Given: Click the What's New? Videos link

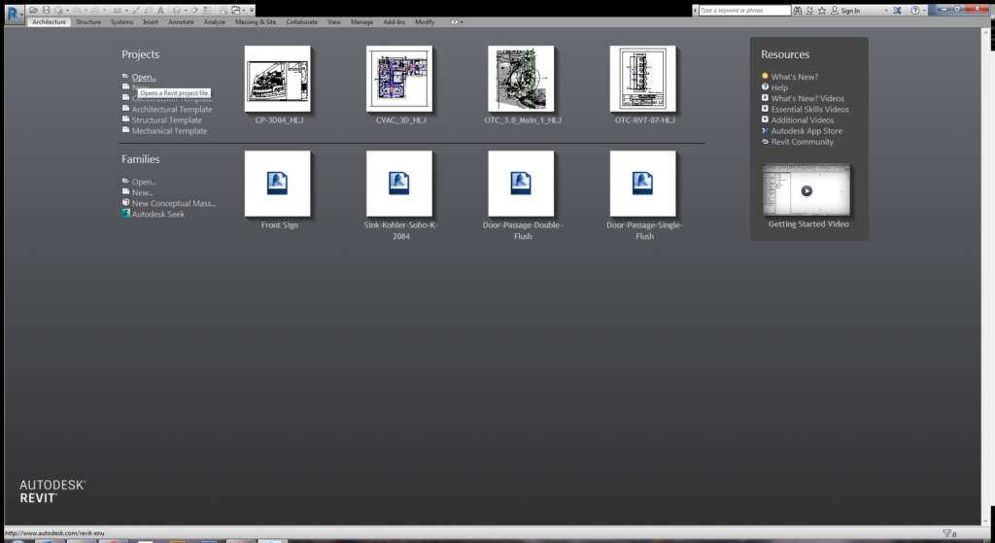Looking at the screenshot, I should pyautogui.click(x=807, y=98).
